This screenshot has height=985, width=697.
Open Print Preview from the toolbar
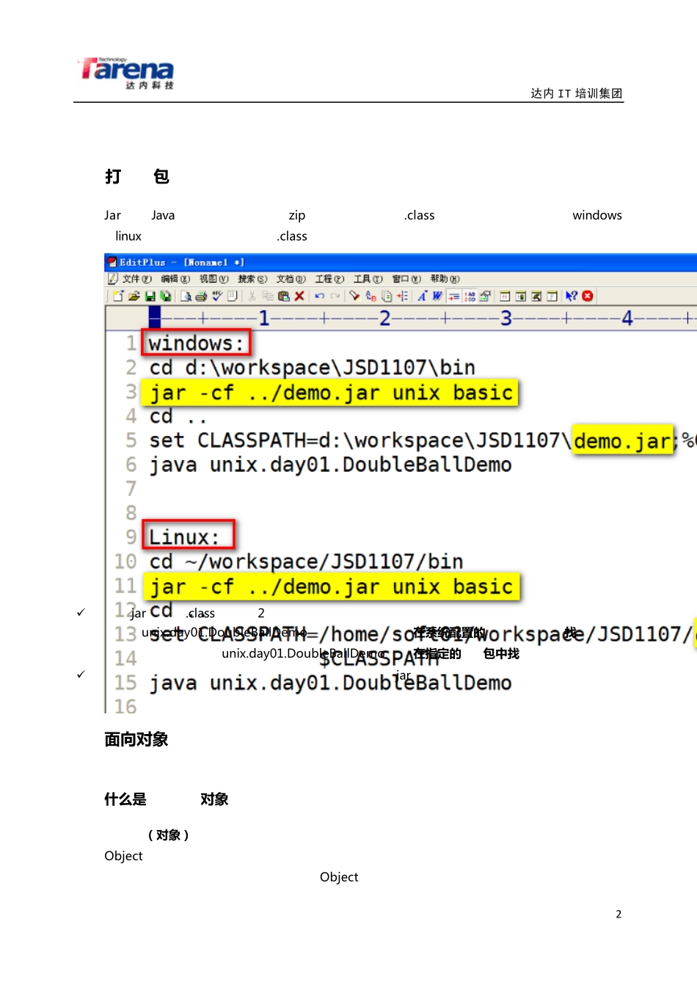click(186, 296)
